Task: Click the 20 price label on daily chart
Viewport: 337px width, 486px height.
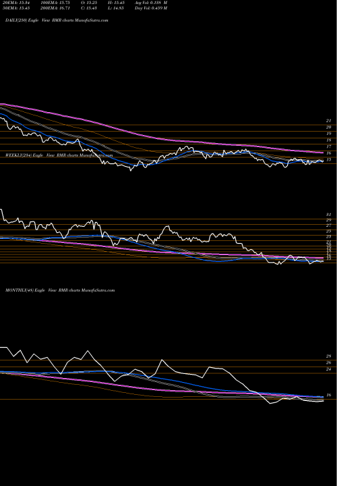Action: 329,128
